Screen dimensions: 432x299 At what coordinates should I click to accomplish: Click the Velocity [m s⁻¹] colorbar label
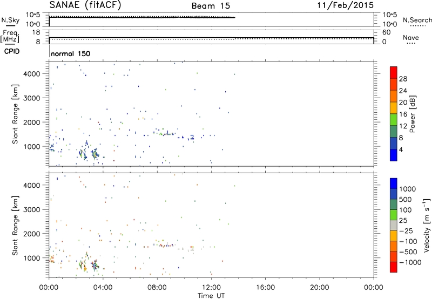[x=427, y=225]
